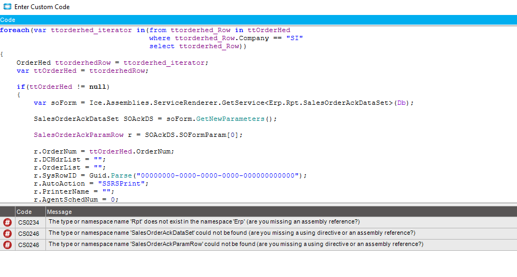This screenshot has height=277, width=517.
Task: Click the Code column header in error list
Action: (x=30, y=212)
